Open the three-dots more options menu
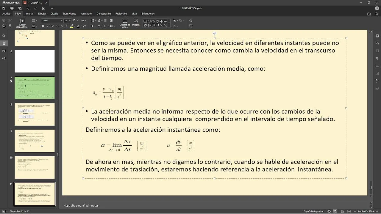Screen dimensions: 381x214 point(52,8)
